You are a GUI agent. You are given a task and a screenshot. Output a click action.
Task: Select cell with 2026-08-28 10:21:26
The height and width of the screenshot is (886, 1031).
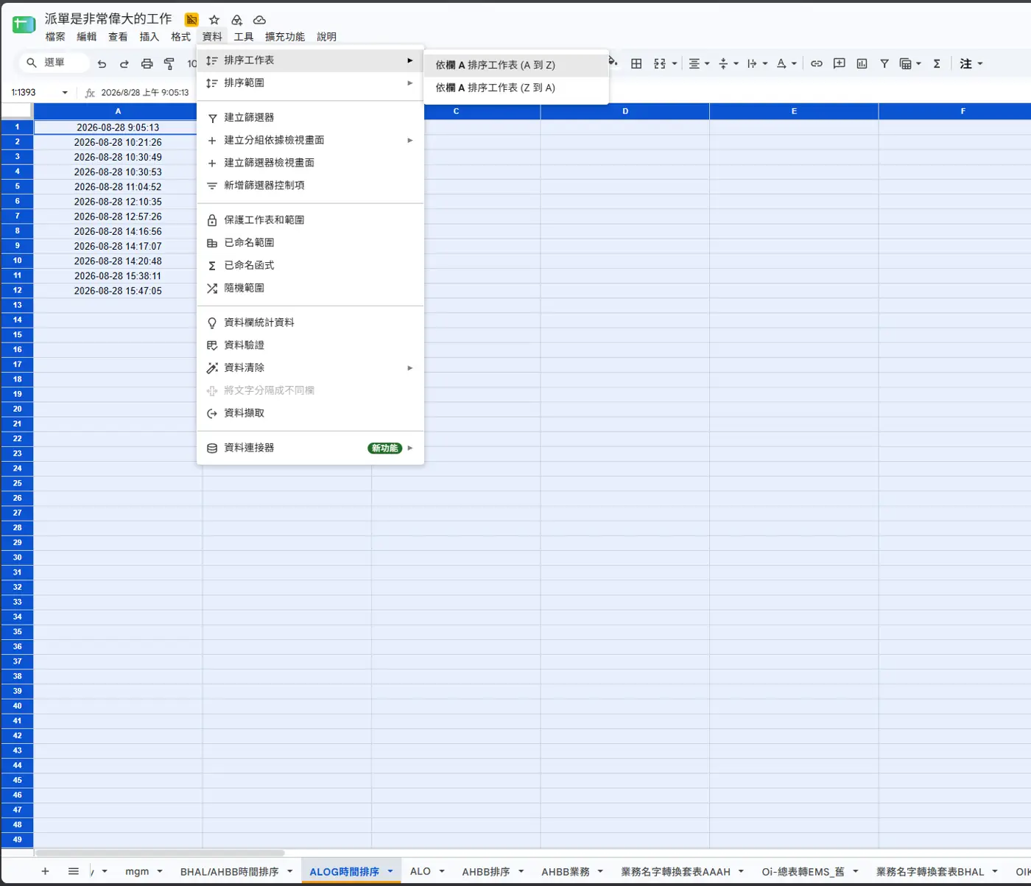click(118, 142)
